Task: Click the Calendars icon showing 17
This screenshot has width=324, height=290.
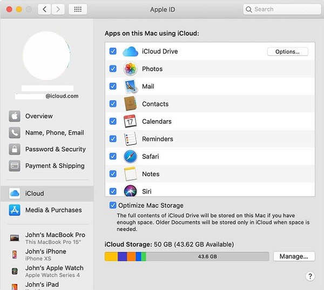Action: 130,122
